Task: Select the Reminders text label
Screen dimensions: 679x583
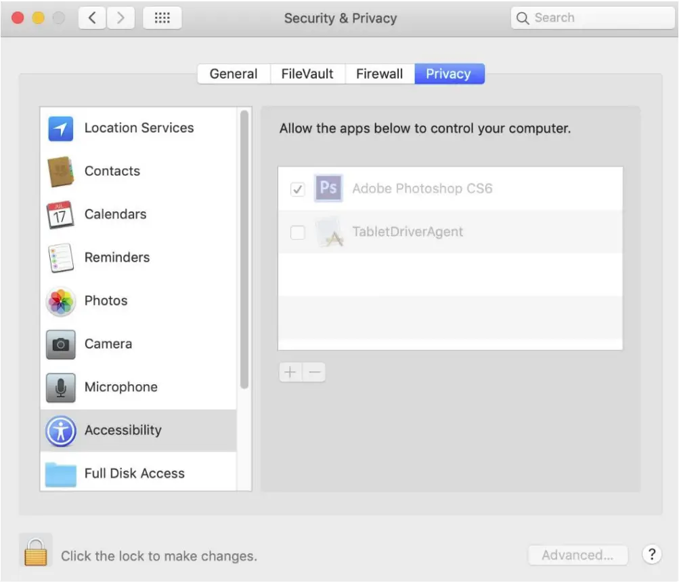Action: pyautogui.click(x=117, y=257)
